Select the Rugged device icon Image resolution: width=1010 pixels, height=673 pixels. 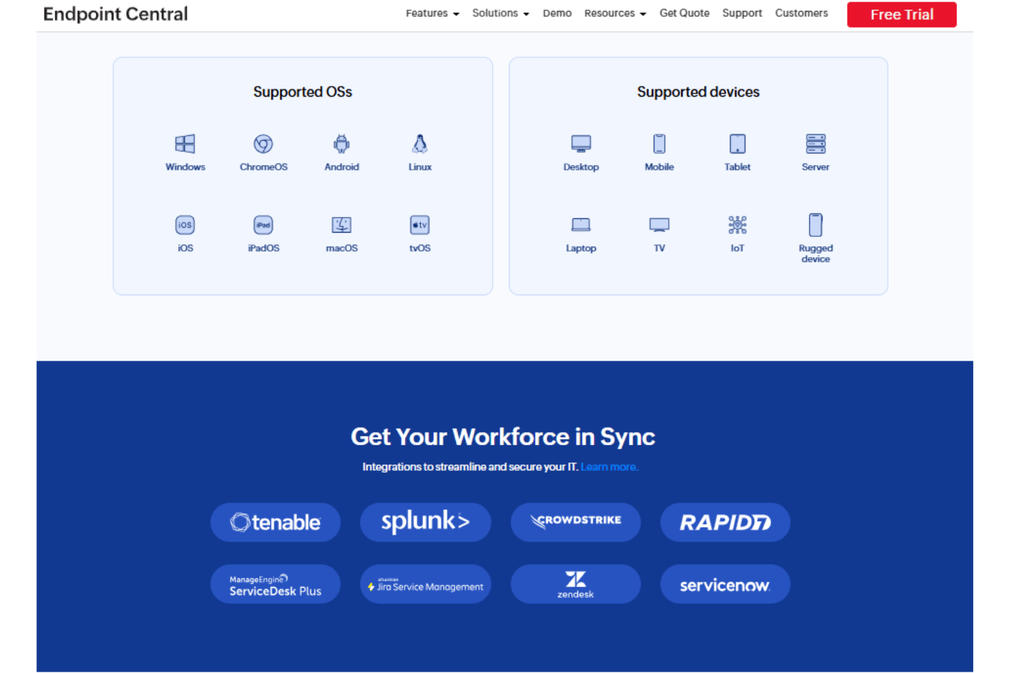coord(816,225)
